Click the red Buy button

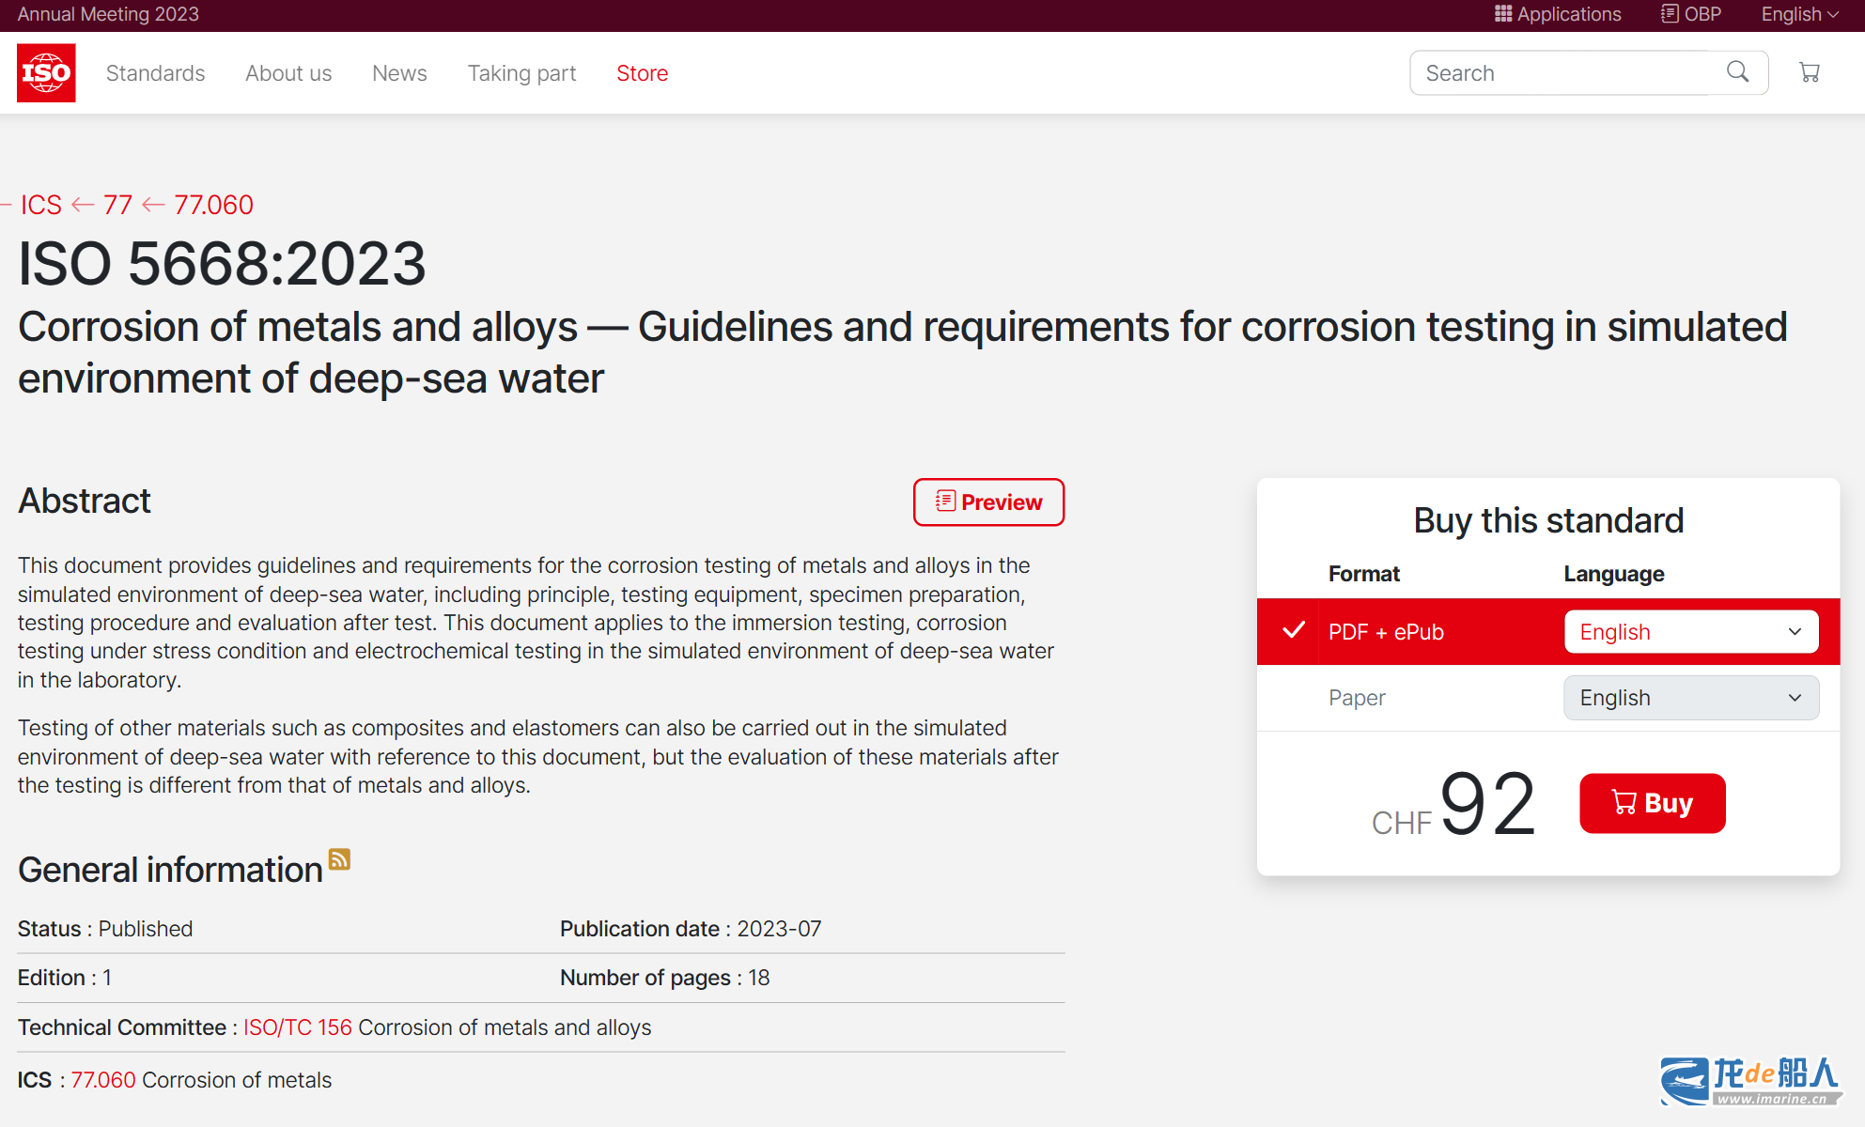[1652, 803]
